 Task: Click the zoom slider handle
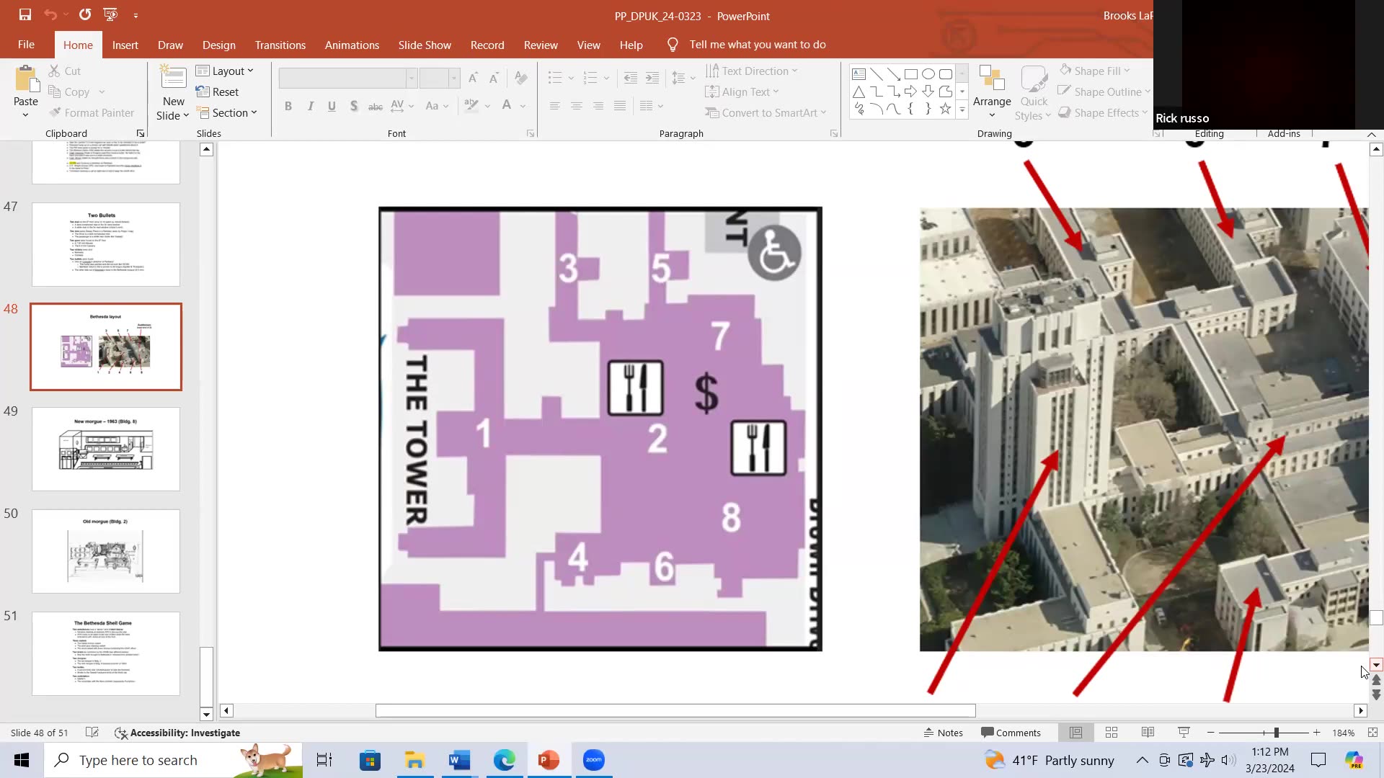tap(1276, 733)
